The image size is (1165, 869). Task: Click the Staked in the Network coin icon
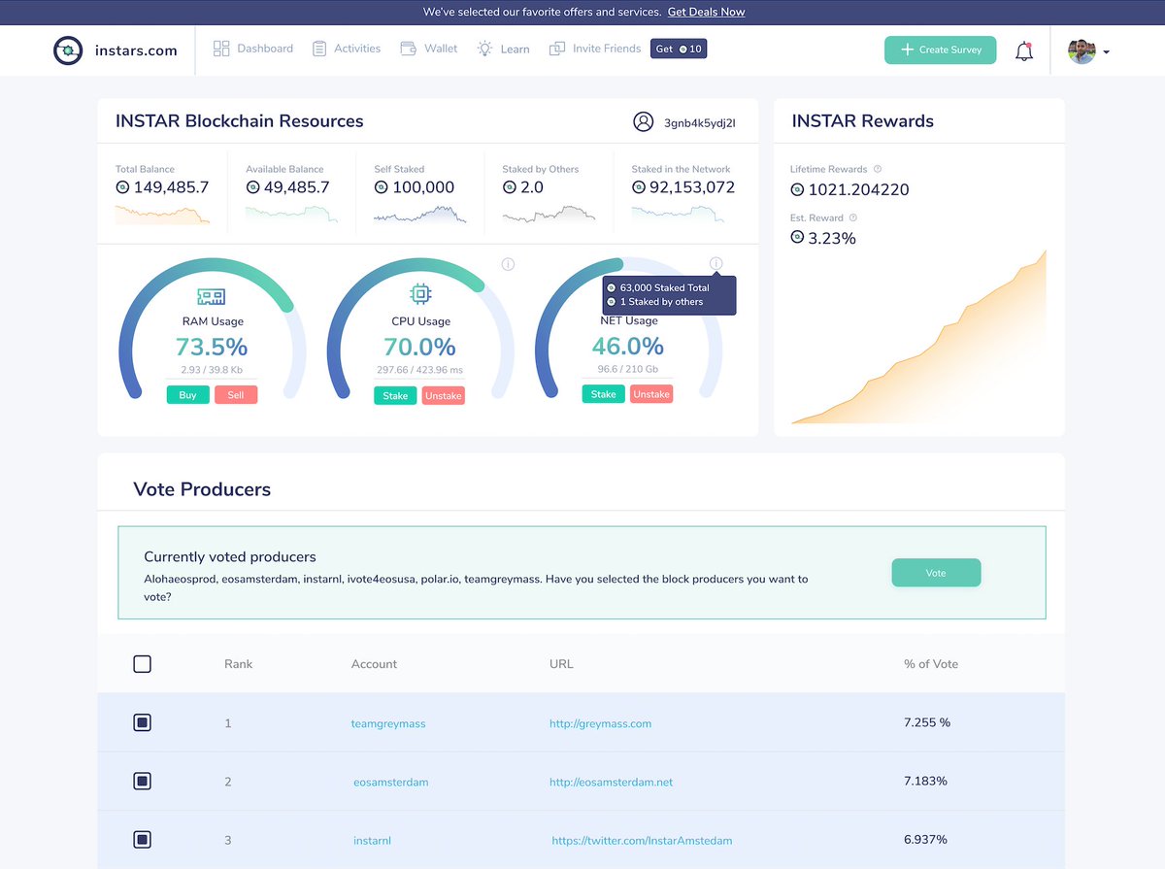638,187
